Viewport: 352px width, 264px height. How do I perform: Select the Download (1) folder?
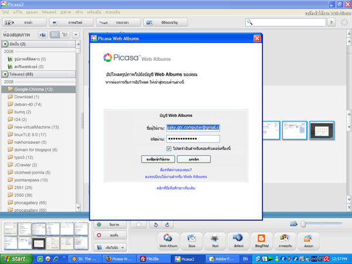tap(38, 97)
